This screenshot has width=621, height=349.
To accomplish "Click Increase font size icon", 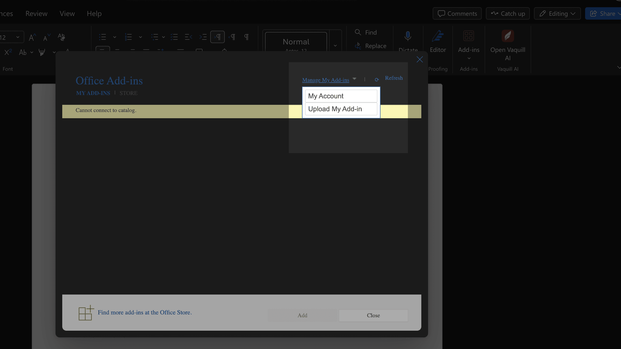I will (32, 37).
